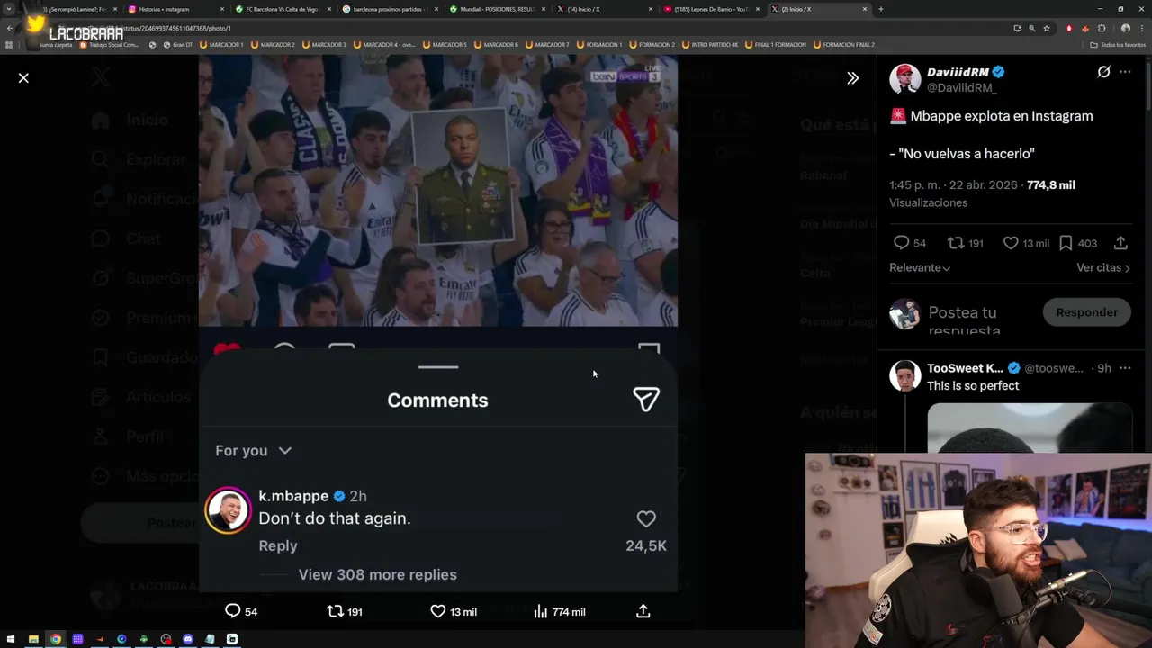Open a new browser tab with the plus icon

(880, 9)
